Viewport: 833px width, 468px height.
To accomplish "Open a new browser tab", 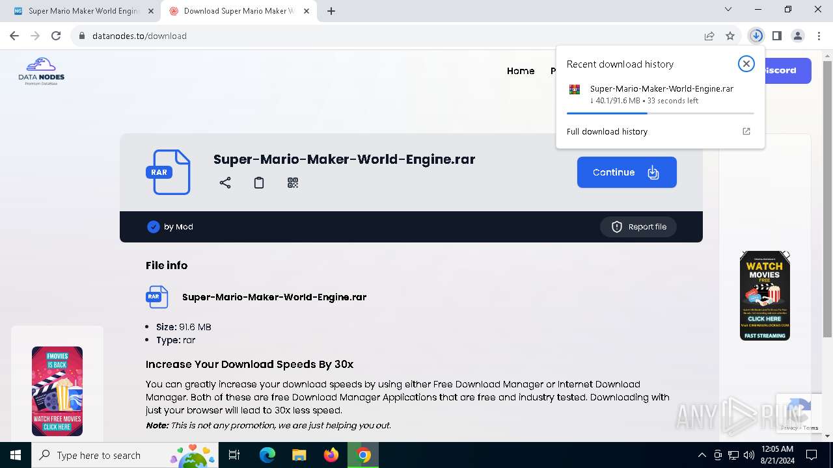I will tap(331, 11).
